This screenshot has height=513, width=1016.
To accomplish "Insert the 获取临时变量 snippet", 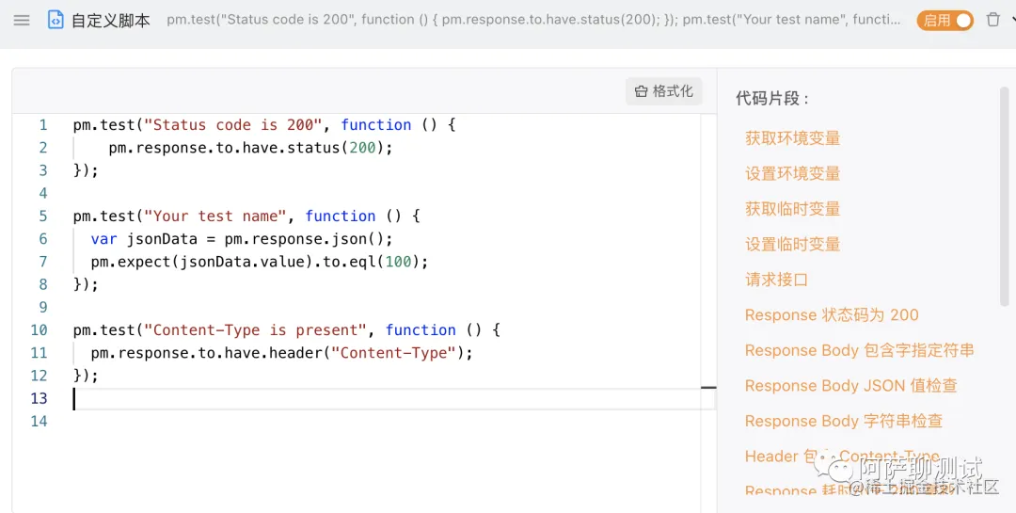I will pyautogui.click(x=792, y=209).
